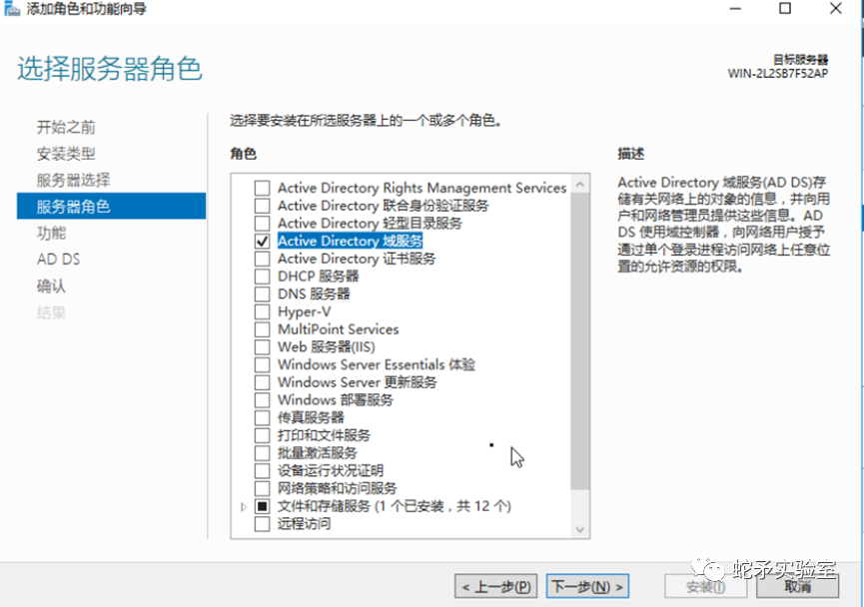Check Active Directory 证书服务 checkbox

(x=263, y=259)
